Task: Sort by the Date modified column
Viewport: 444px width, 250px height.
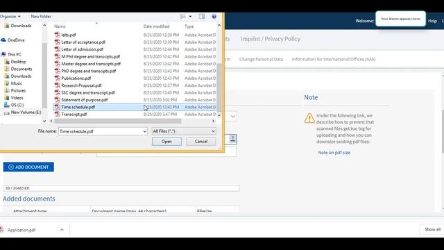Action: click(x=156, y=26)
